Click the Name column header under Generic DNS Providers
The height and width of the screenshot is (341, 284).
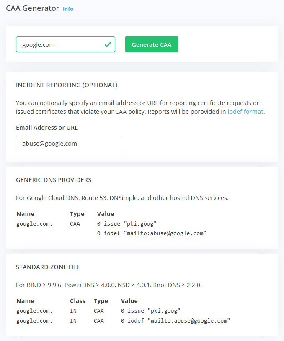click(25, 213)
